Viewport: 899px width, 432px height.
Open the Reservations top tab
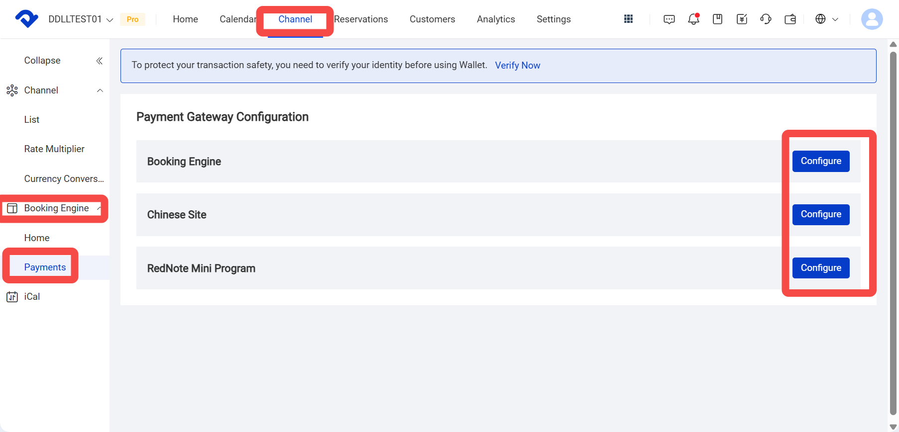pyautogui.click(x=361, y=19)
